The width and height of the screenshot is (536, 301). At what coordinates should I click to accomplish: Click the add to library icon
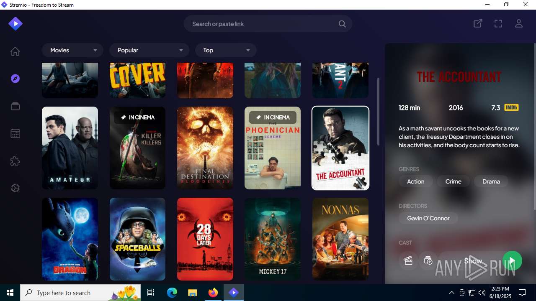(428, 261)
